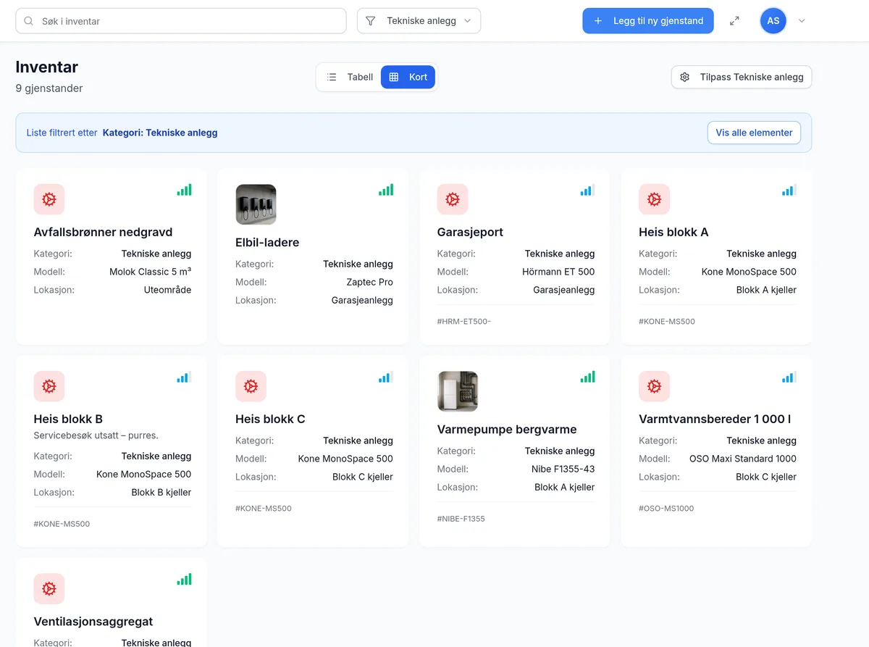Click signal bars icon on Heis blokk C card

(x=386, y=377)
